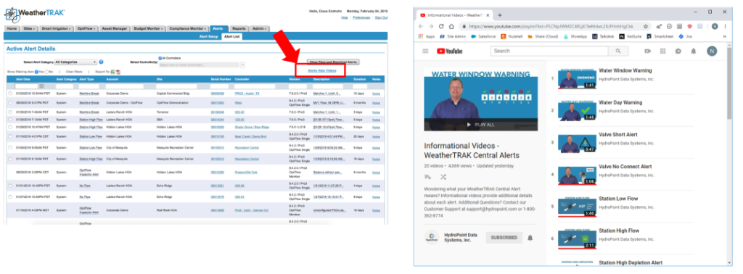Check the alert row for Shady Grove / Blue Ridge
The image size is (743, 274).
10,128
